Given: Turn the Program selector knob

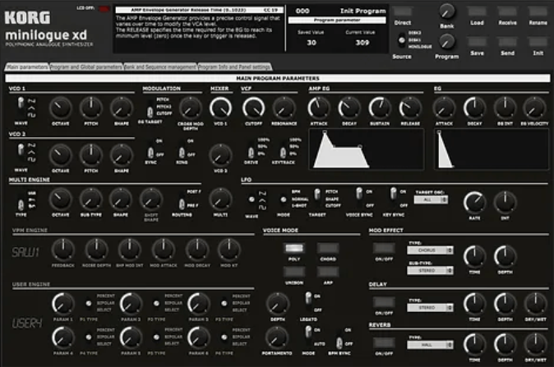Looking at the screenshot, I should tap(446, 43).
